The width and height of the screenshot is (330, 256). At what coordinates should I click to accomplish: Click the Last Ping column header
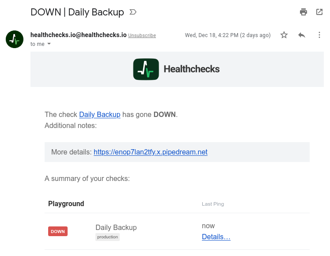213,204
